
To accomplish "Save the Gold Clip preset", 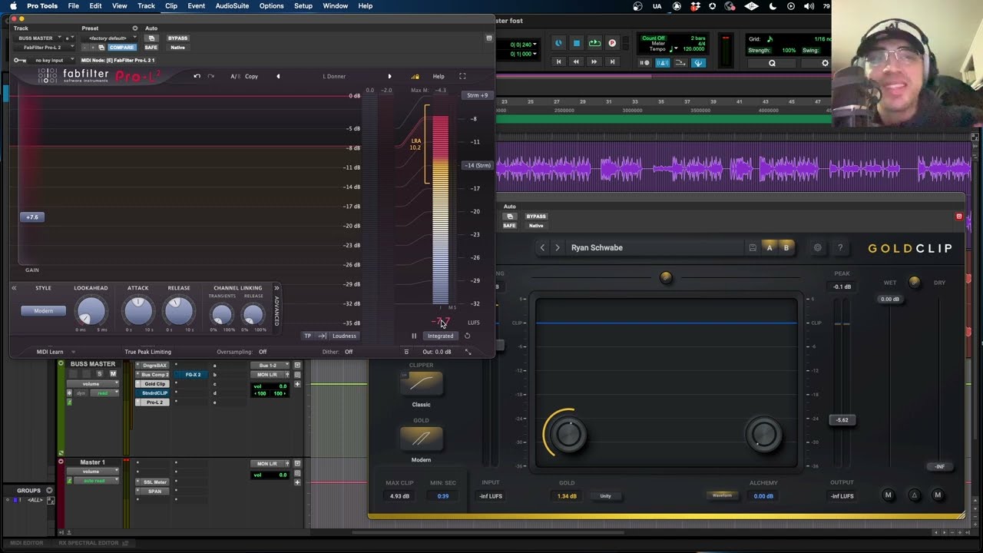I will pyautogui.click(x=753, y=248).
